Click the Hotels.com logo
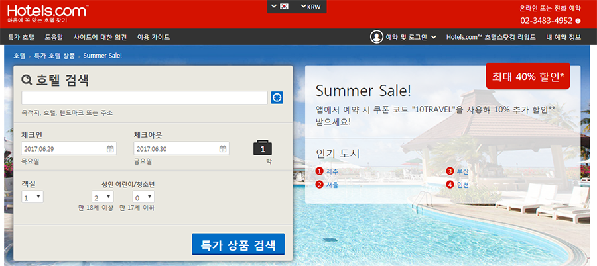597x266 pixels. (x=46, y=10)
